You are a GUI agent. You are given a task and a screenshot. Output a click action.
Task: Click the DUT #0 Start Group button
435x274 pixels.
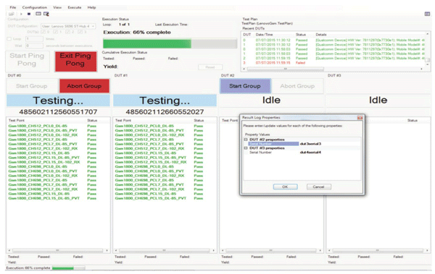(32, 86)
